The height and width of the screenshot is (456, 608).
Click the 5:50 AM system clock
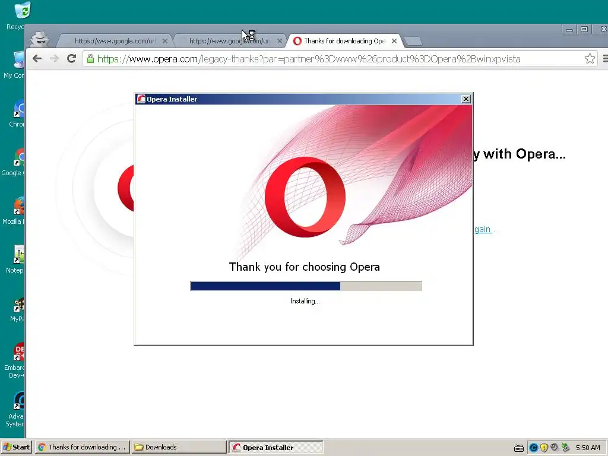click(588, 448)
